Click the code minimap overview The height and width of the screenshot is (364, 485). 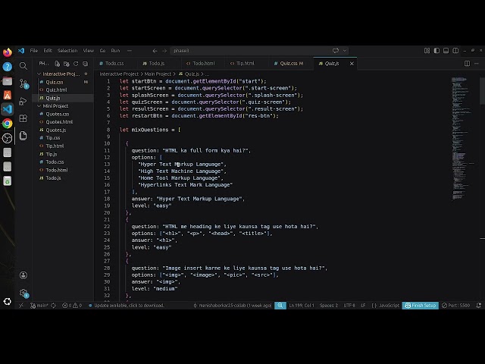point(464,138)
